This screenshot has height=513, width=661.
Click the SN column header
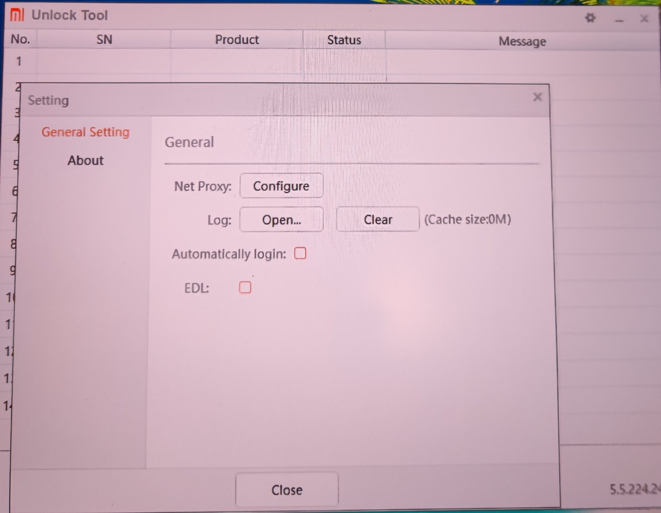coord(104,39)
